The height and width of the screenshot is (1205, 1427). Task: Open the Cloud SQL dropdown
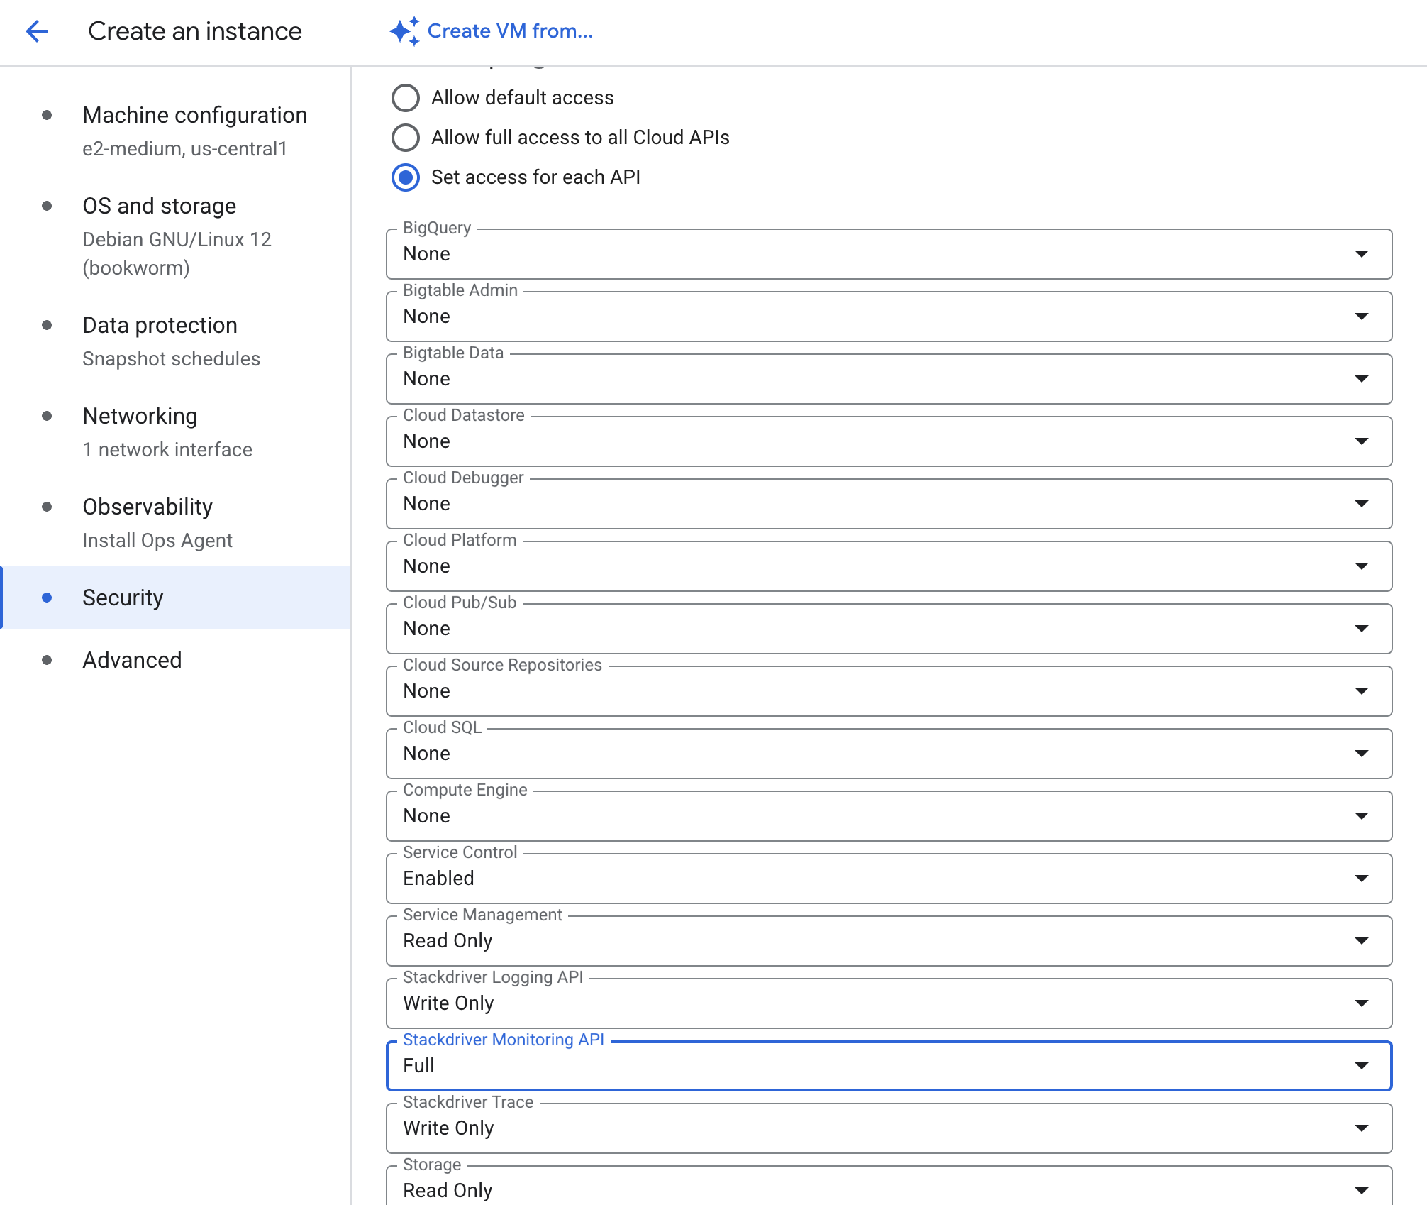coord(889,754)
